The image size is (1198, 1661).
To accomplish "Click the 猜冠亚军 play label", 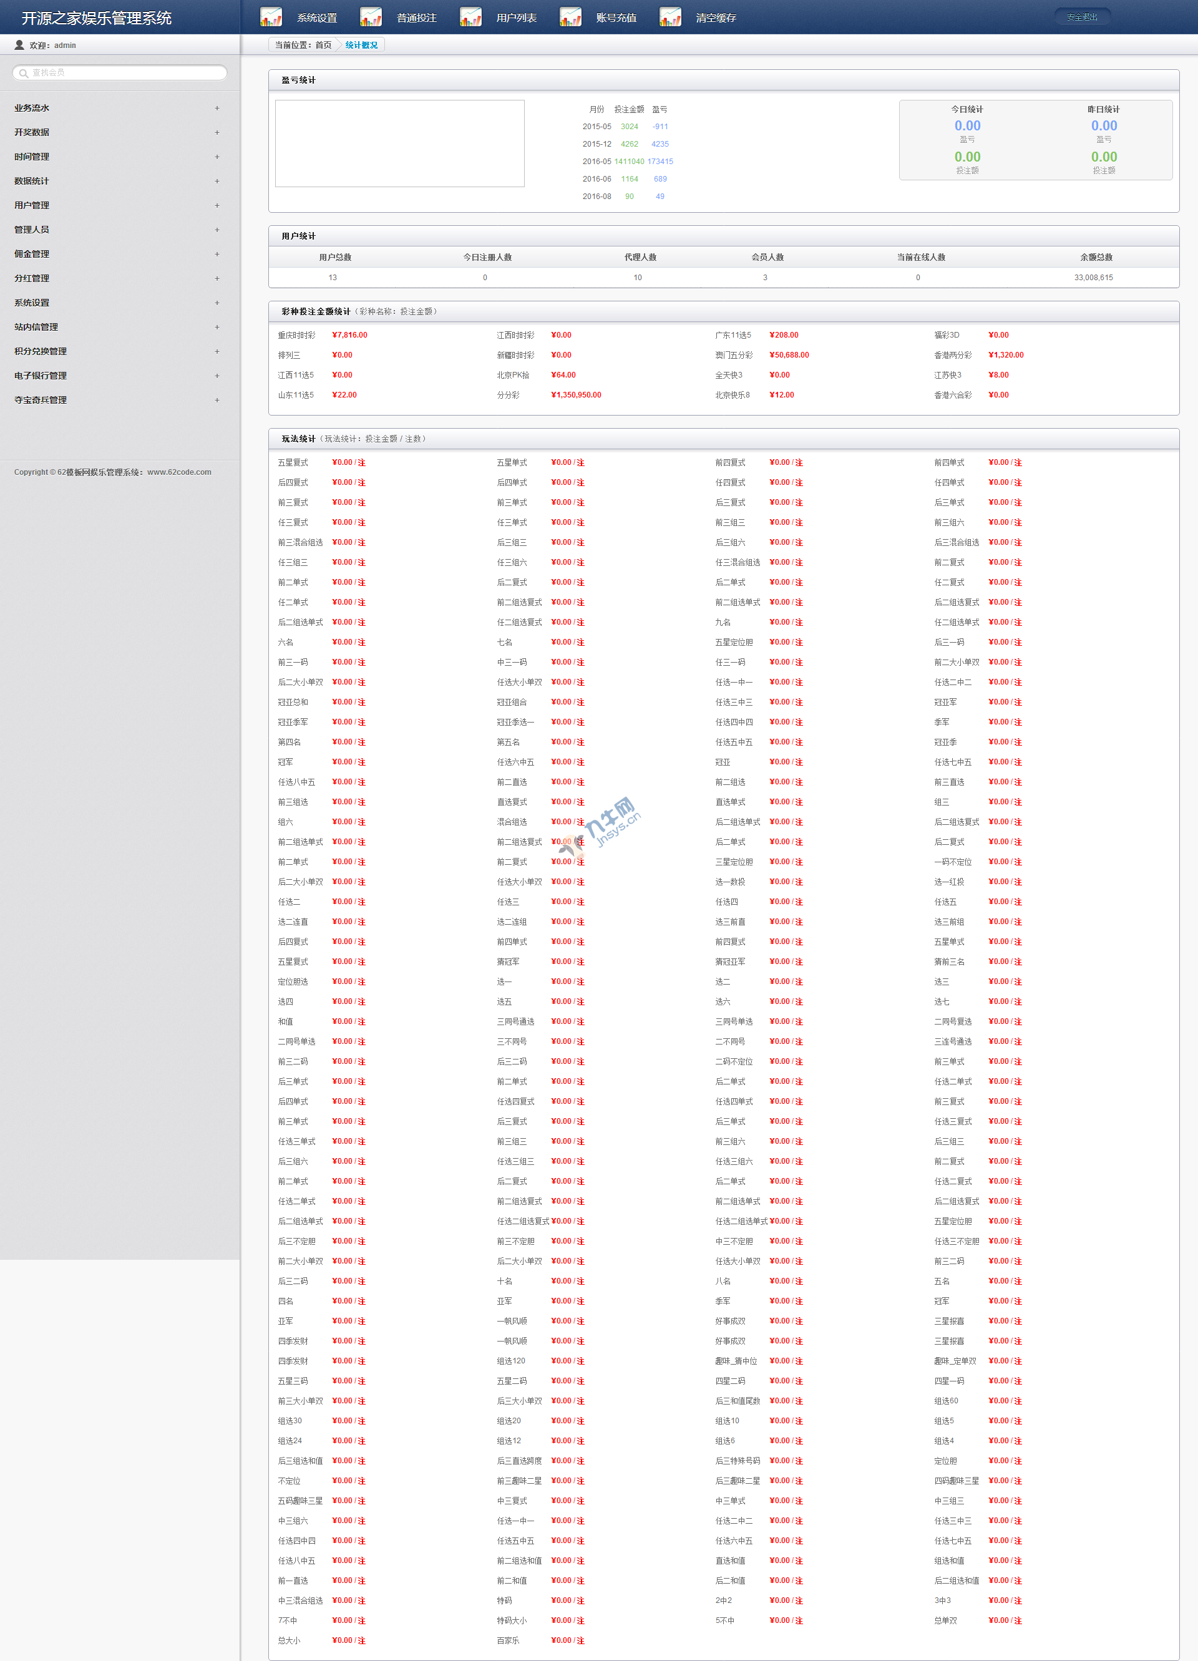I will click(730, 962).
